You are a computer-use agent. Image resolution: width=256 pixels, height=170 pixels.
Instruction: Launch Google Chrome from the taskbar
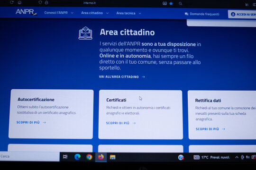(x=89, y=157)
